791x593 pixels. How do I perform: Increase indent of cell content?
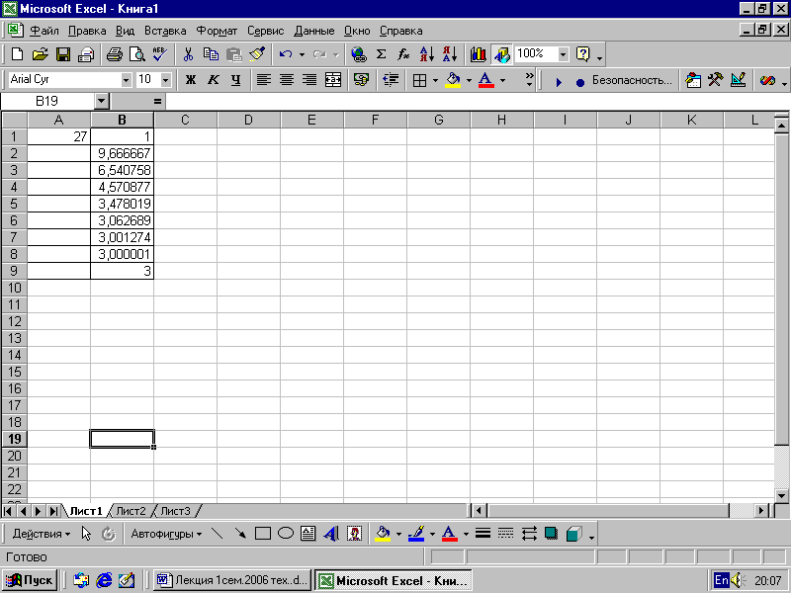tap(391, 80)
